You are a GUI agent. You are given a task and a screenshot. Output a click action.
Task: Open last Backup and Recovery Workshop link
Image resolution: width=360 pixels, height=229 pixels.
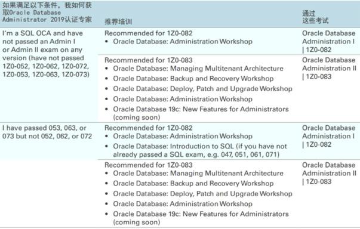click(193, 184)
